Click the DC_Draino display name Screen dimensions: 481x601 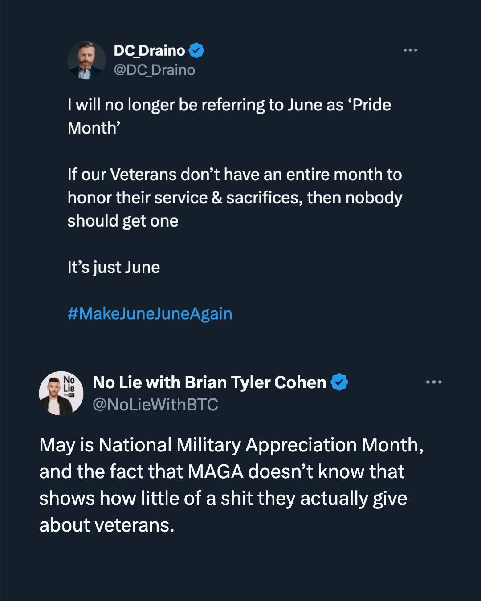pos(149,50)
